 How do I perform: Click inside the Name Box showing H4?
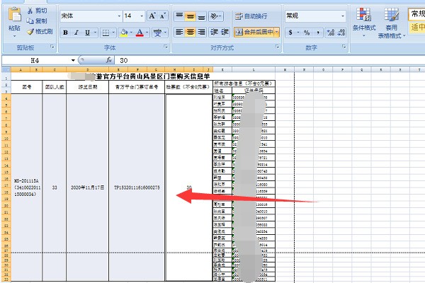click(35, 60)
